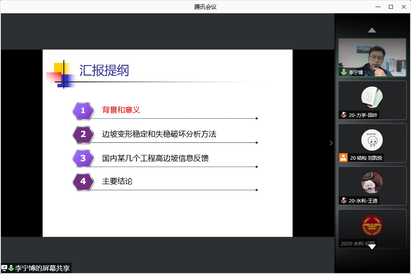Click muted mic icon for 20-水利-王迪
This screenshot has height=274, width=411.
[343, 200]
